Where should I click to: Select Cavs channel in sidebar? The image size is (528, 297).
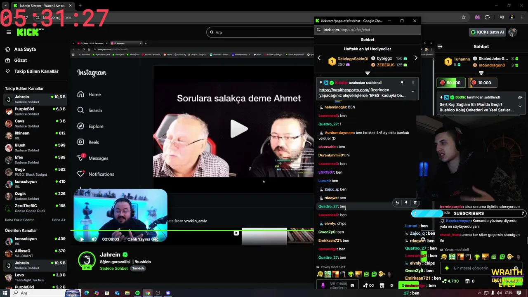(35, 123)
